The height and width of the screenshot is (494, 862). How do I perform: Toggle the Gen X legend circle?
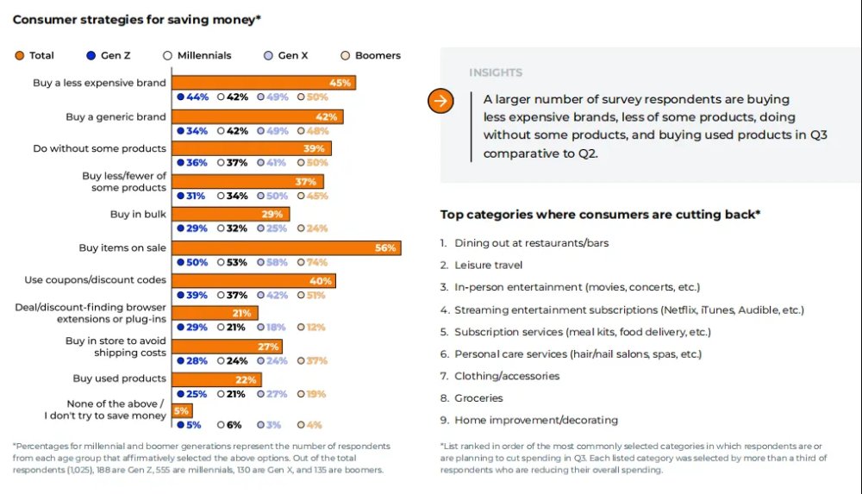pos(268,55)
